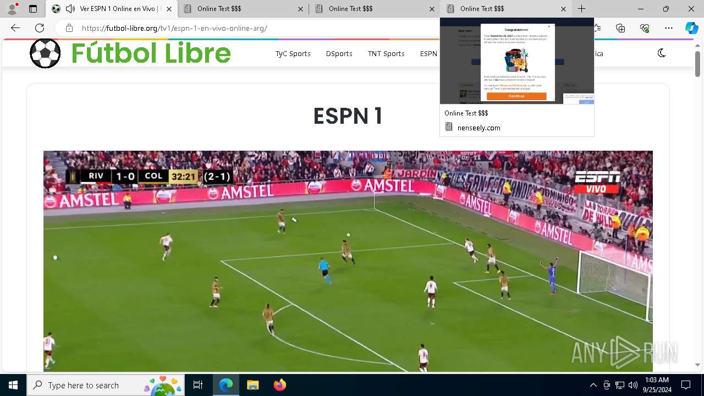The image size is (704, 396).
Task: Open the Edge profile icon
Action: pos(12,9)
